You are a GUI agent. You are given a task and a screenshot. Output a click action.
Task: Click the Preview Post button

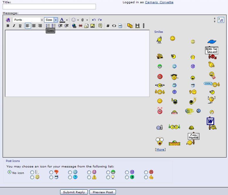point(103,192)
